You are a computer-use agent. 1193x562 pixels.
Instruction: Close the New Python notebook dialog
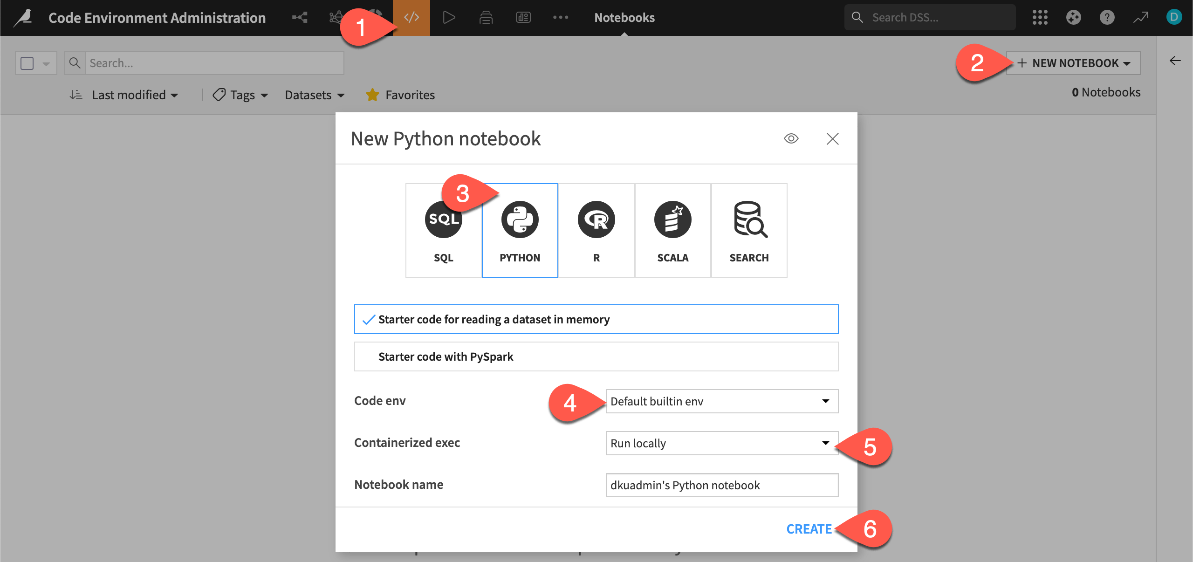tap(832, 139)
